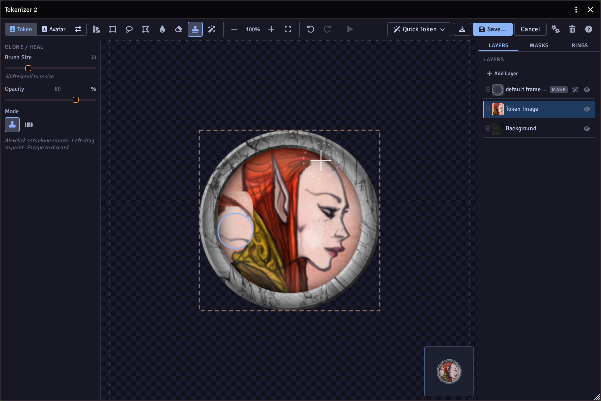Toggle visibility of default frame layer
Screen dimensions: 601x401
587,90
